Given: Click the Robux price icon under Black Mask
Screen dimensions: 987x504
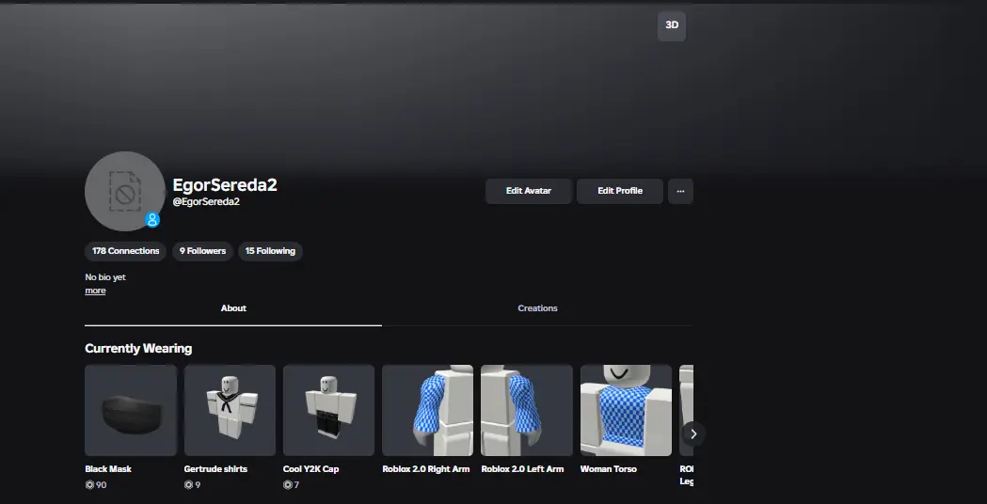Looking at the screenshot, I should (89, 485).
